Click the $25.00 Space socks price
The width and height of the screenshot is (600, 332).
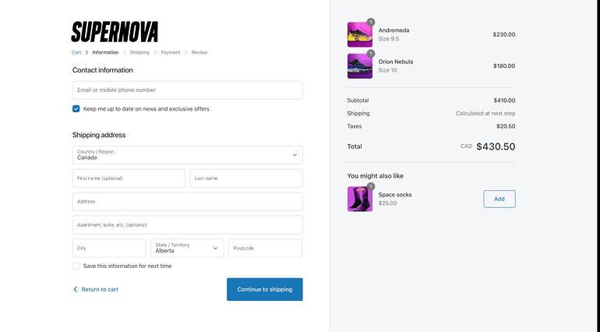coord(387,203)
